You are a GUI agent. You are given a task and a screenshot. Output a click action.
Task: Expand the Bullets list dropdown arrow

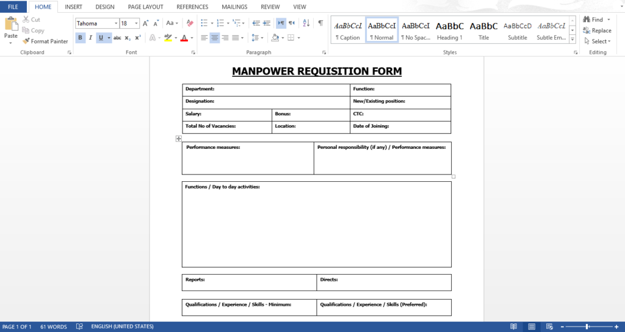pyautogui.click(x=212, y=23)
